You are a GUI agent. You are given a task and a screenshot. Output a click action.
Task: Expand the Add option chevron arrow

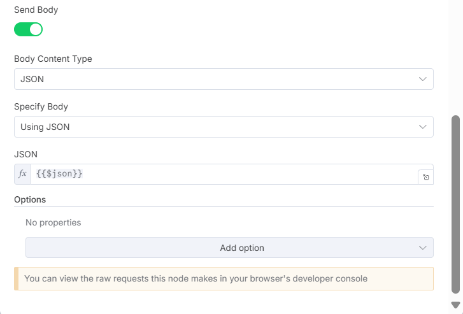(423, 248)
